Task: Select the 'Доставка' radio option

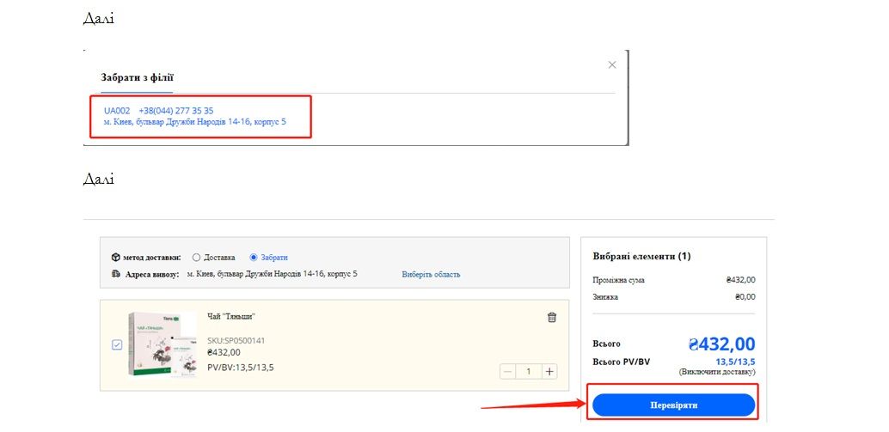Action: [x=197, y=257]
